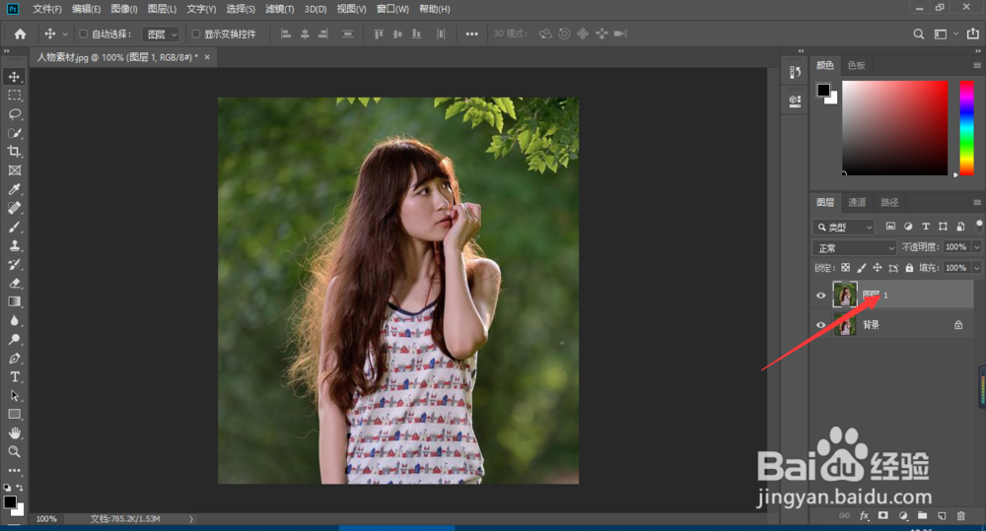Open the 填充 slider dropdown arrow
This screenshot has height=531, width=986.
(x=976, y=268)
